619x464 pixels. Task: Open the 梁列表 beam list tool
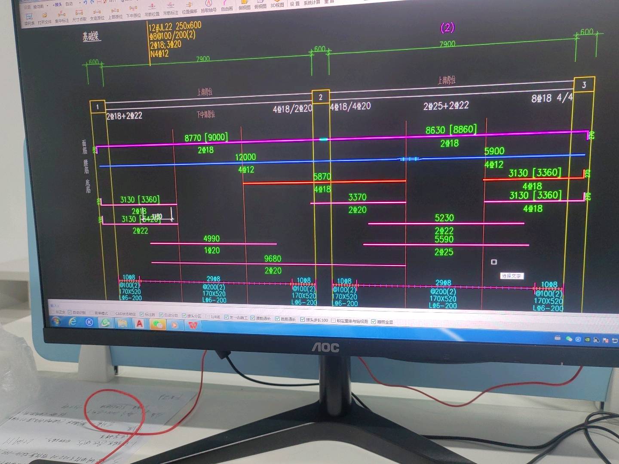click(29, 20)
